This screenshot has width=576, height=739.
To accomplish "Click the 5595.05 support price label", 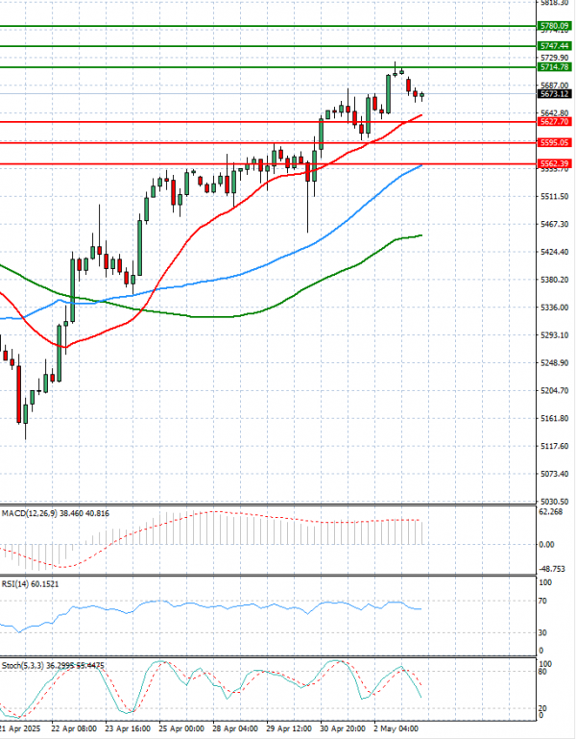I will (x=554, y=143).
